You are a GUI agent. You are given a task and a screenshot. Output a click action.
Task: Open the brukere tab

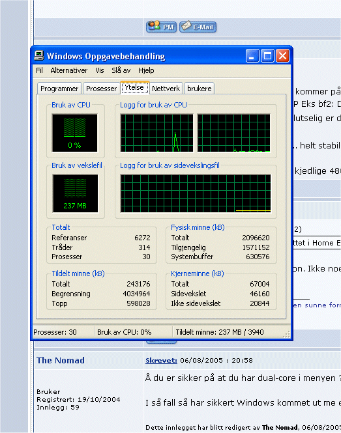pyautogui.click(x=199, y=89)
